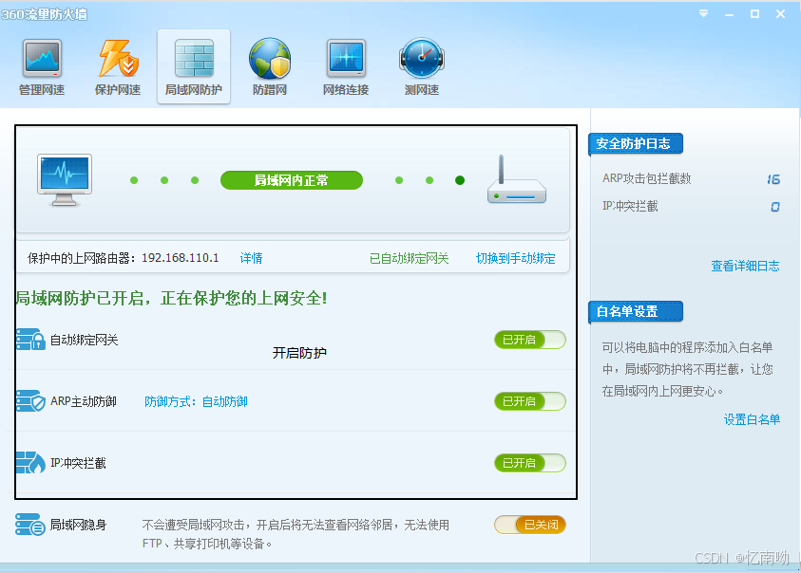
Task: Click 详情 link next to router IP
Action: (252, 258)
